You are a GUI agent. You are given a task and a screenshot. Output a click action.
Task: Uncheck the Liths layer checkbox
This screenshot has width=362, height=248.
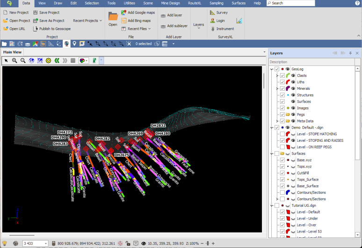pyautogui.click(x=282, y=82)
